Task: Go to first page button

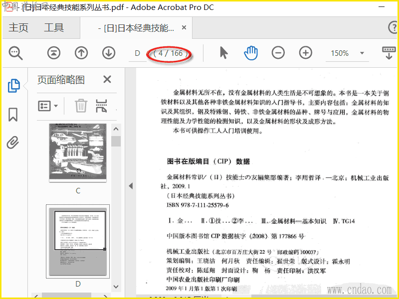Action: (x=54, y=53)
